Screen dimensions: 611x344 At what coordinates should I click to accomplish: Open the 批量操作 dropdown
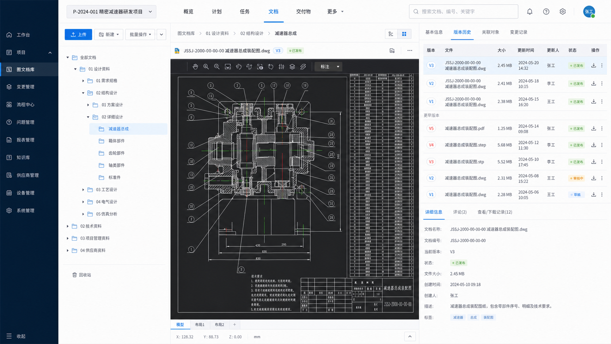[140, 34]
